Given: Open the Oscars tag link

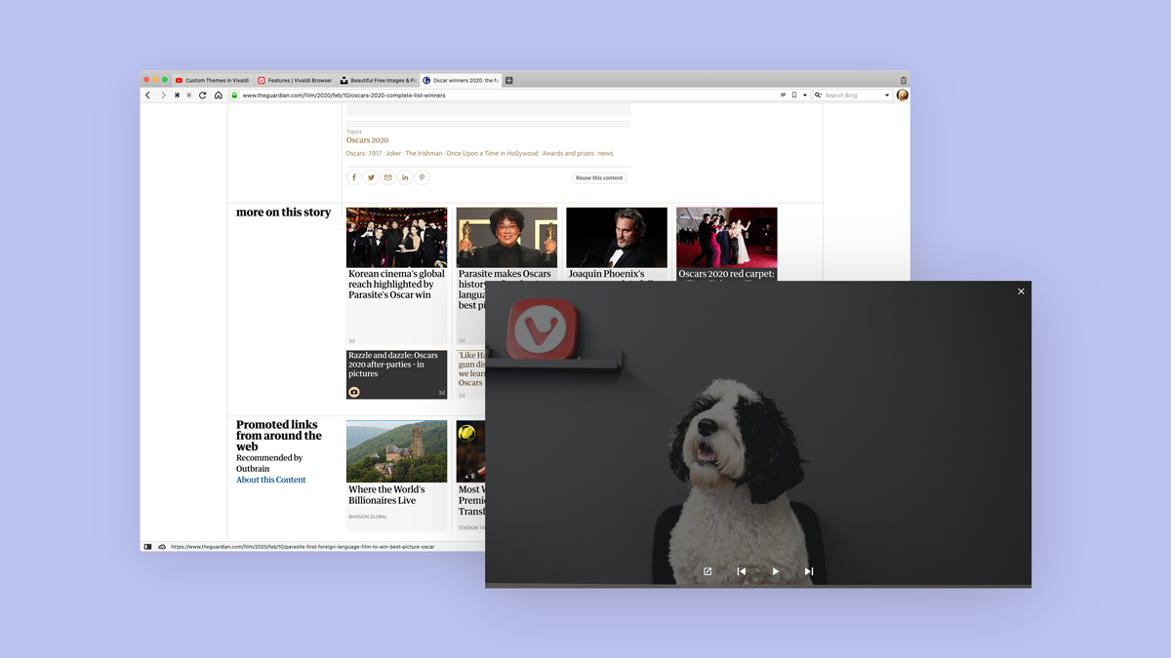Looking at the screenshot, I should click(x=355, y=153).
